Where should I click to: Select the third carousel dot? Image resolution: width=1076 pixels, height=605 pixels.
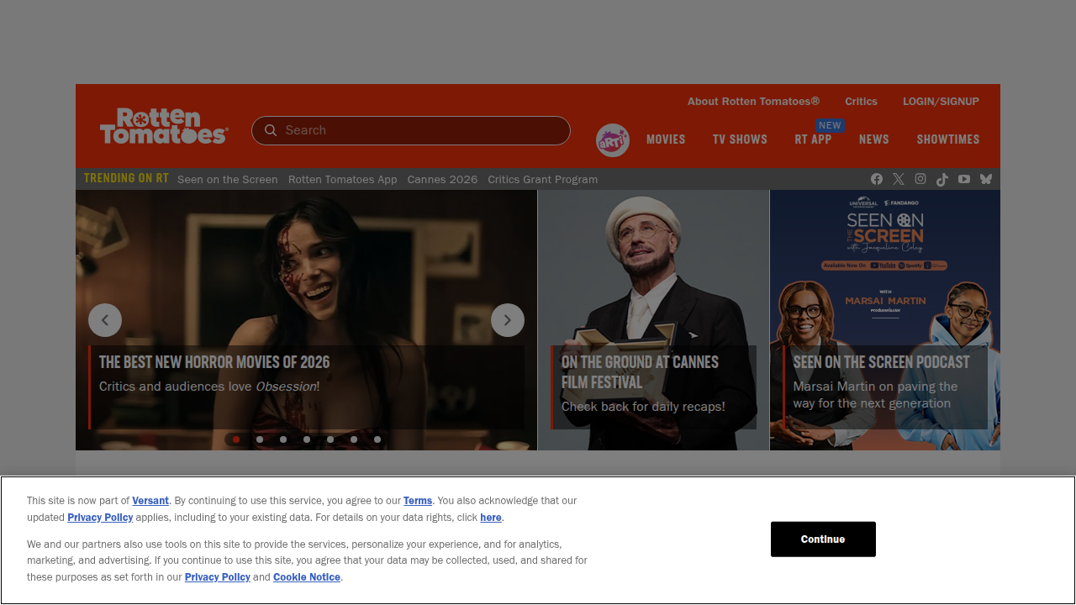click(x=283, y=439)
